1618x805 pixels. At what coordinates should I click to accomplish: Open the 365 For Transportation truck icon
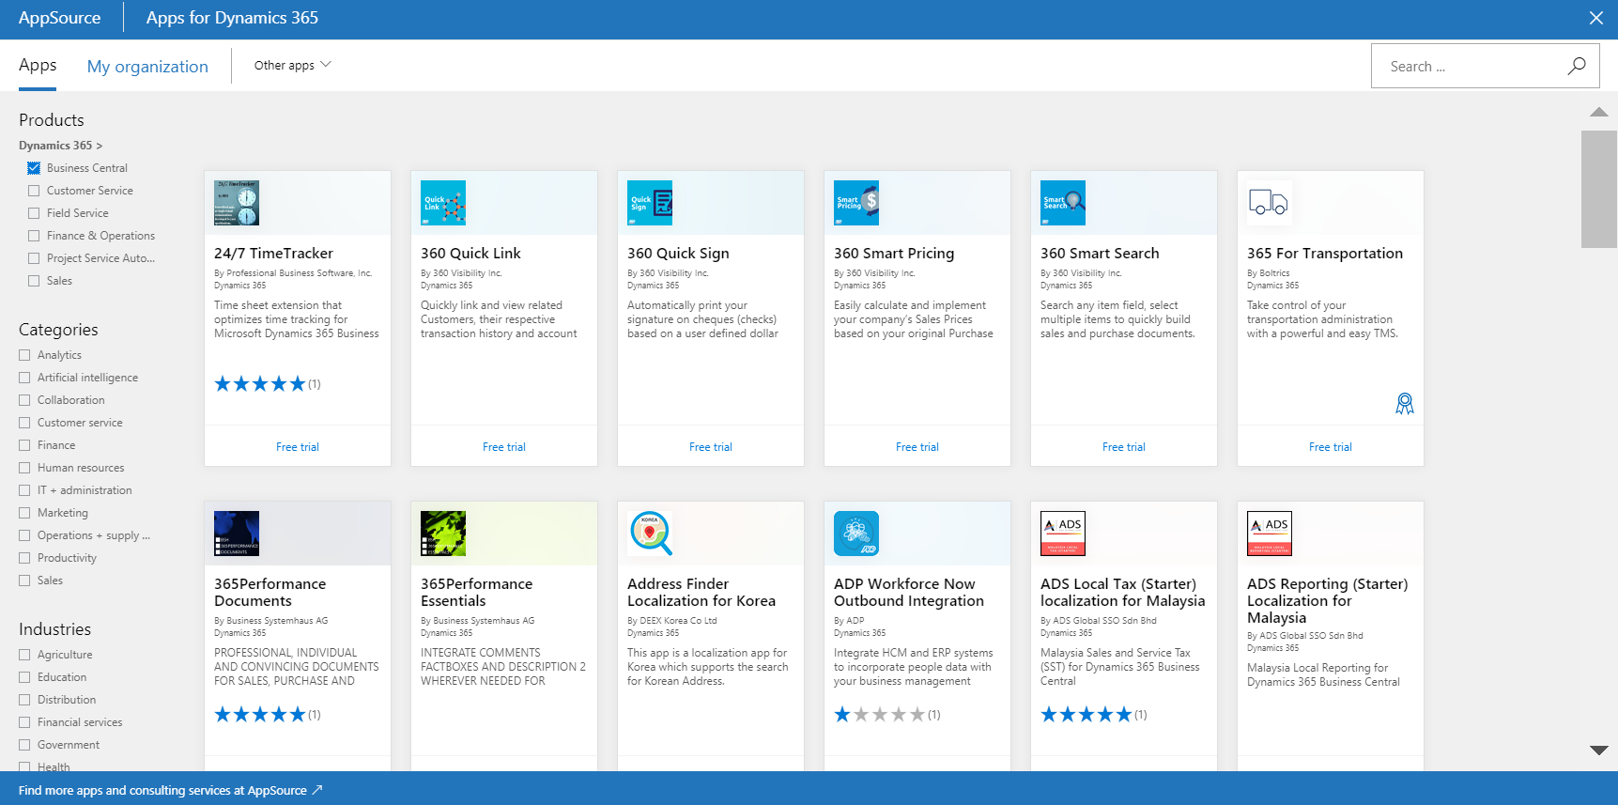pos(1270,203)
